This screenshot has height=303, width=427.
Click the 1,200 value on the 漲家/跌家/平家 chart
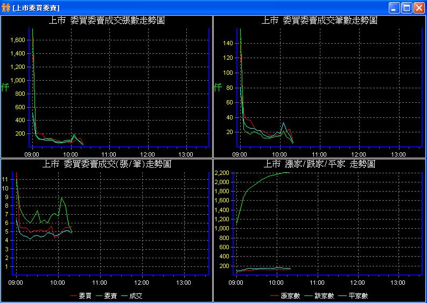[x=222, y=219]
